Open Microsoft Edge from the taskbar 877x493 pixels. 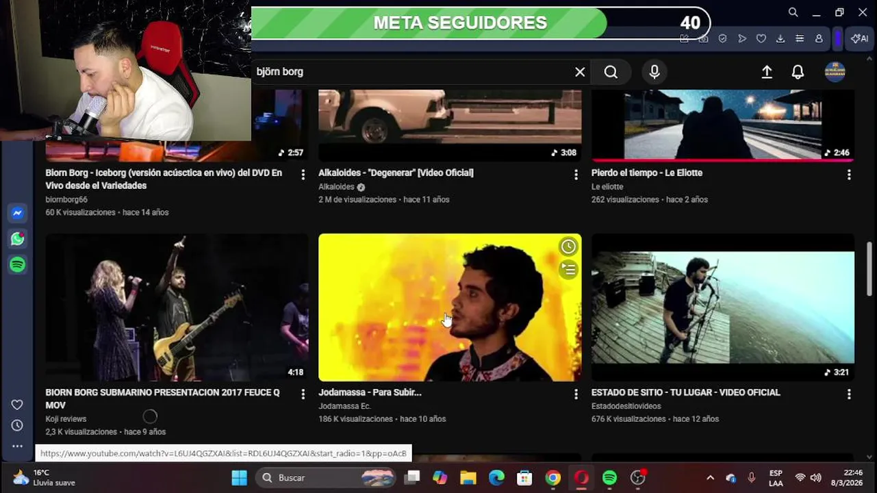click(496, 478)
